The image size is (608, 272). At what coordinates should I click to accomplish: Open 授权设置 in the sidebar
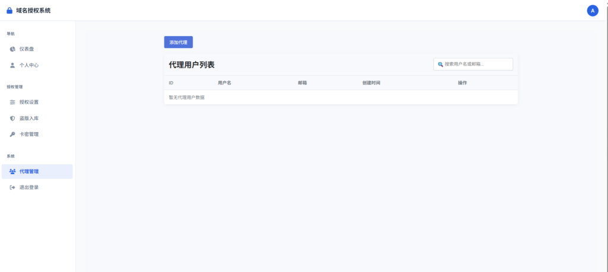point(37,102)
